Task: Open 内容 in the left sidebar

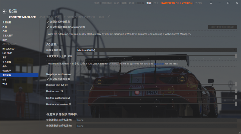Action: tap(5, 31)
